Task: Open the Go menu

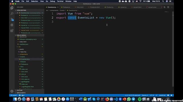Action: [x=47, y=1]
